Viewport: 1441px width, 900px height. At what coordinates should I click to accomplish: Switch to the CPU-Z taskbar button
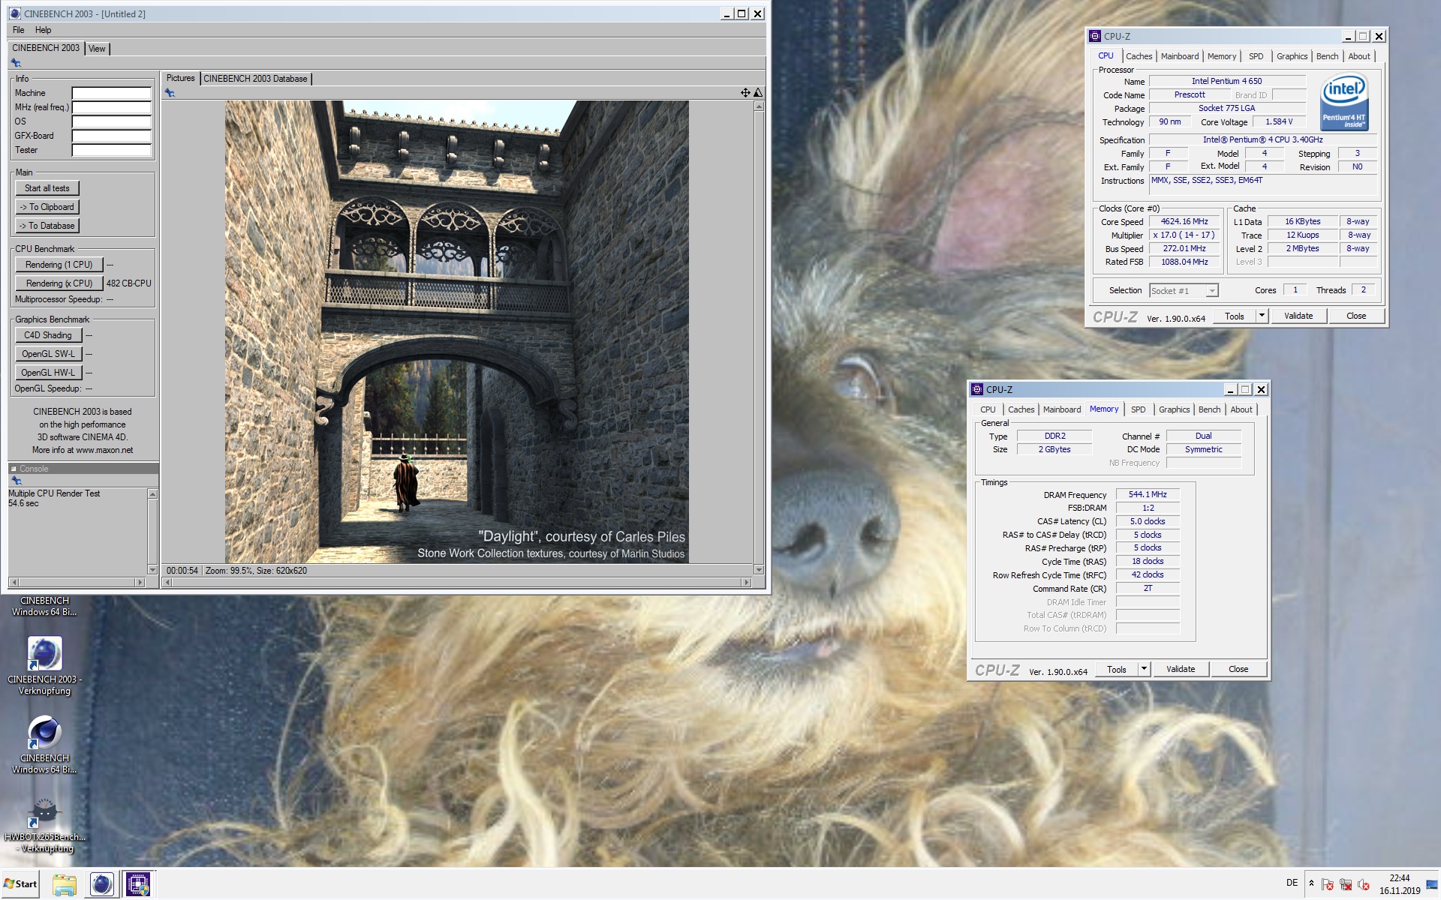click(x=137, y=884)
